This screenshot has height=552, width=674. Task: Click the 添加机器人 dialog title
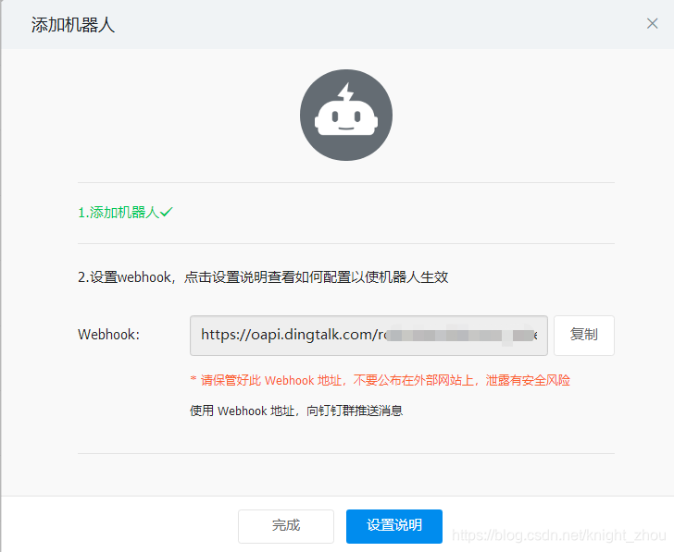click(x=73, y=25)
